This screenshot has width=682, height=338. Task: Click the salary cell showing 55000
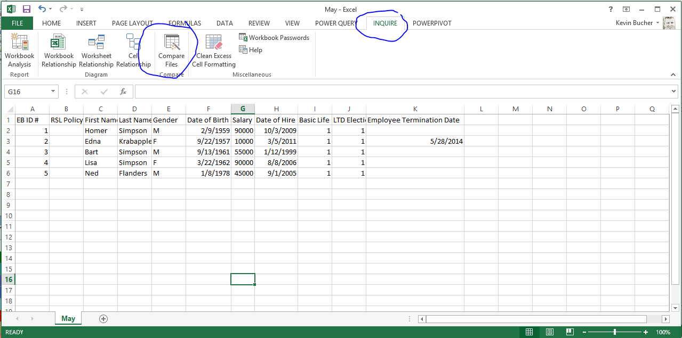point(243,152)
